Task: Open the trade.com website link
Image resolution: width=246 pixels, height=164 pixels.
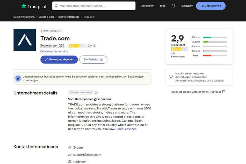Action: 80,162
